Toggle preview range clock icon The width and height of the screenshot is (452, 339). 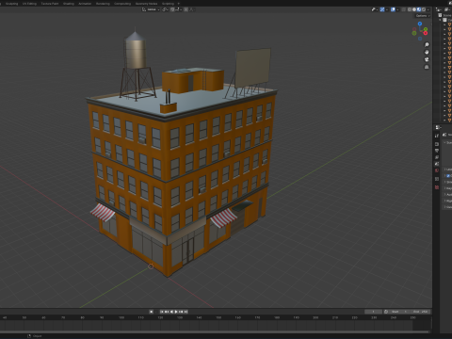pyautogui.click(x=386, y=312)
